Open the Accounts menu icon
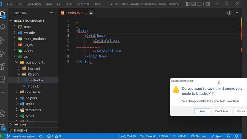Viewport: 247px width, 139px height. (x=2, y=114)
